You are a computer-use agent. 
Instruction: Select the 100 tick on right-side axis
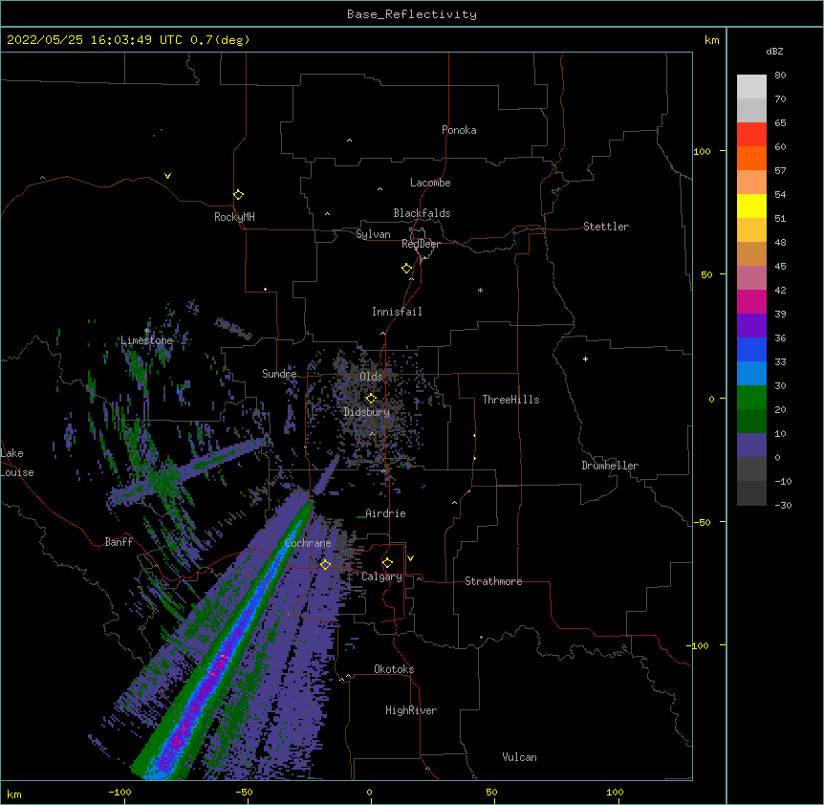[702, 151]
